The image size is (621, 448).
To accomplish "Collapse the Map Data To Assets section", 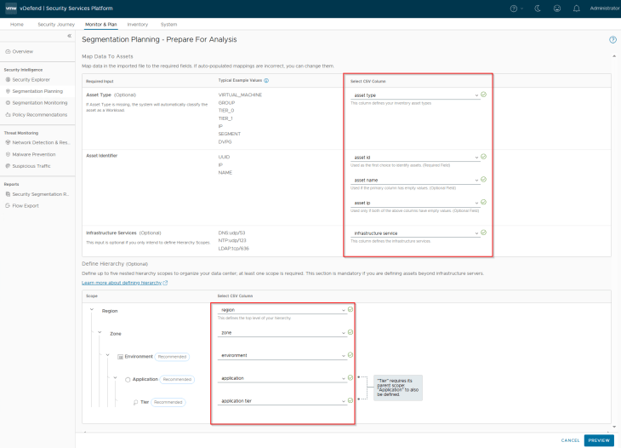I will (613, 56).
